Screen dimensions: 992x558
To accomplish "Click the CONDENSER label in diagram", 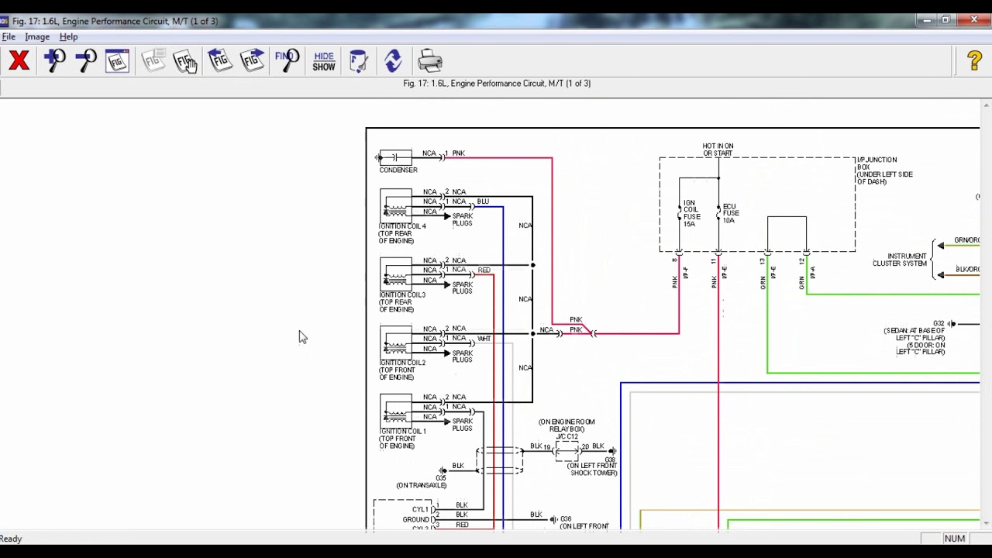I will click(398, 170).
